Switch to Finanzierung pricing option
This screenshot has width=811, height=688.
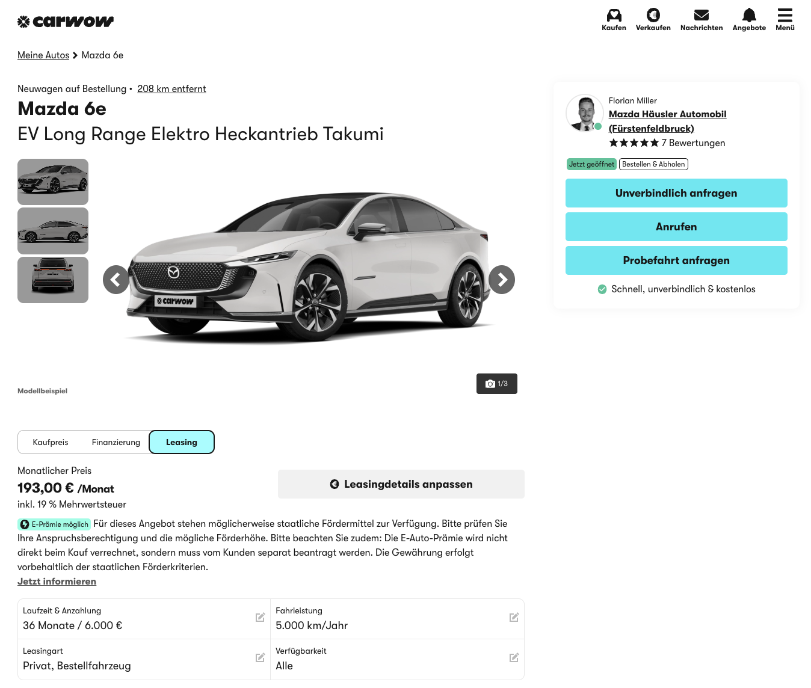116,443
